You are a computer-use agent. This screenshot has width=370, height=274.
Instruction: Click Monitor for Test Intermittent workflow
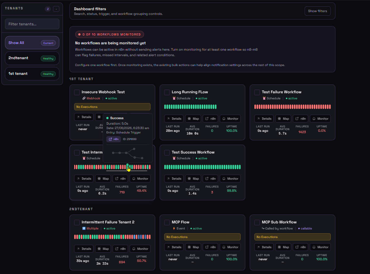[140, 179]
